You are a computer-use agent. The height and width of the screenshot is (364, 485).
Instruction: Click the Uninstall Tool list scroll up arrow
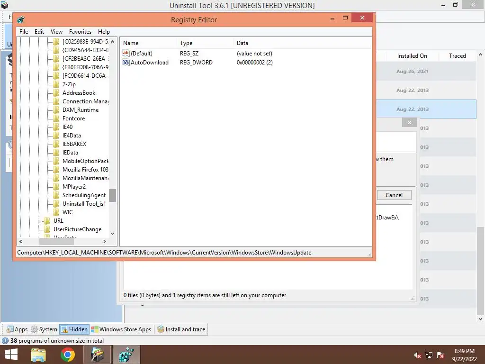tap(480, 55)
